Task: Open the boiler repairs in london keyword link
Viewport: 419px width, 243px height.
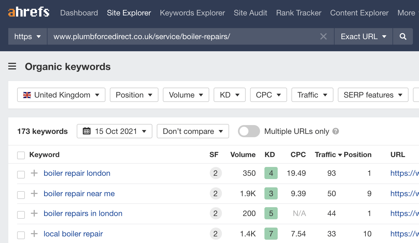Action: [x=83, y=213]
